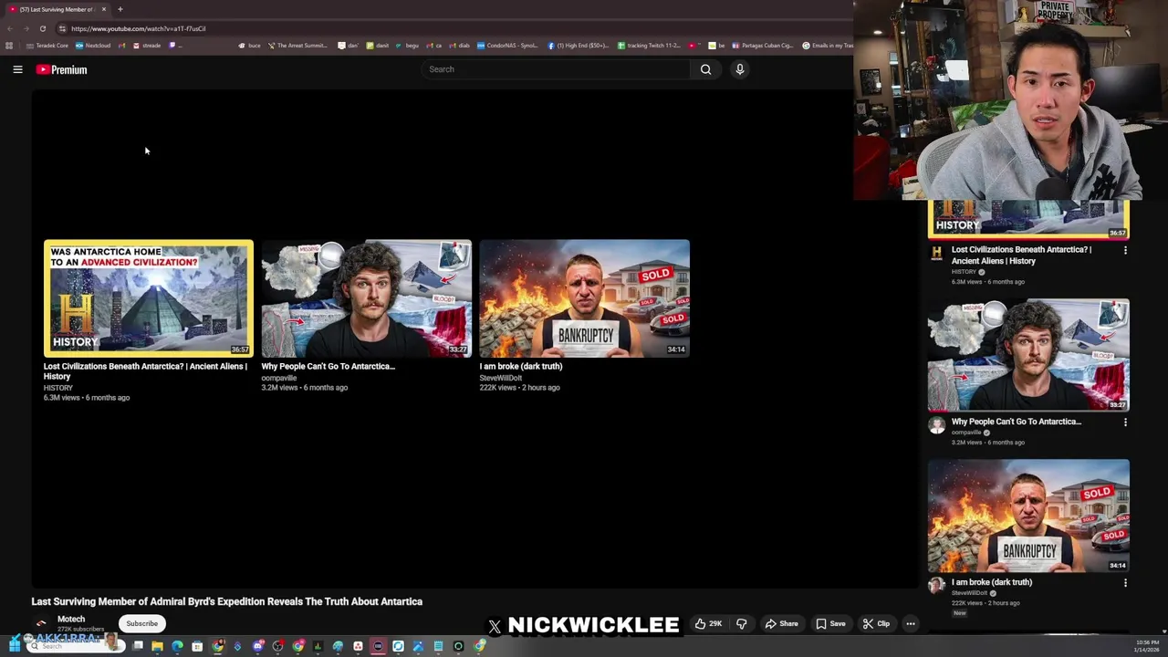1168x657 pixels.
Task: Open The Arrest Summit bookmark
Action: pos(297,46)
